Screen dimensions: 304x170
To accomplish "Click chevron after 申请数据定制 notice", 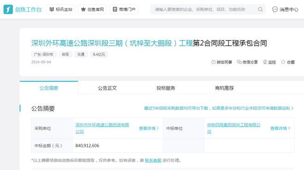I will tap(292, 108).
